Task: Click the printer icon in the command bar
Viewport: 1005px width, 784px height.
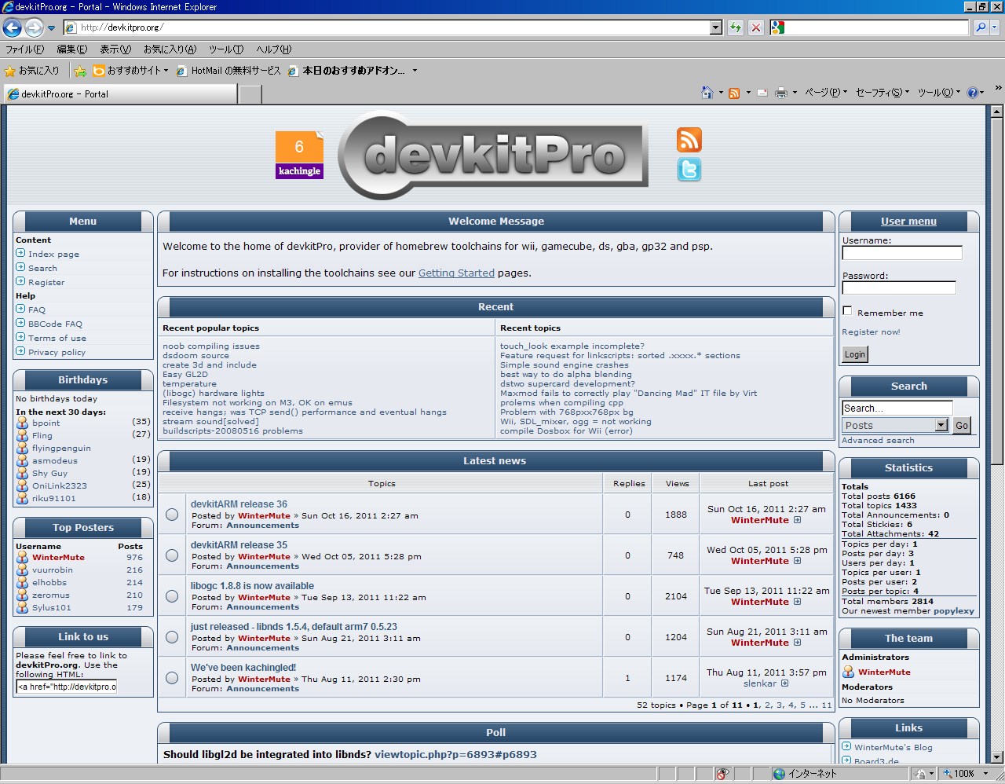Action: [x=781, y=93]
